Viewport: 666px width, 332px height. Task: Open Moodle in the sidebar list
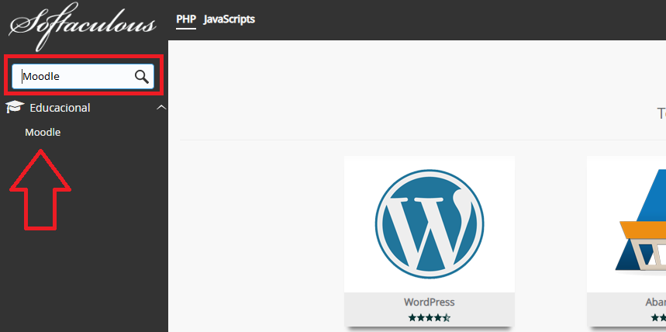43,133
